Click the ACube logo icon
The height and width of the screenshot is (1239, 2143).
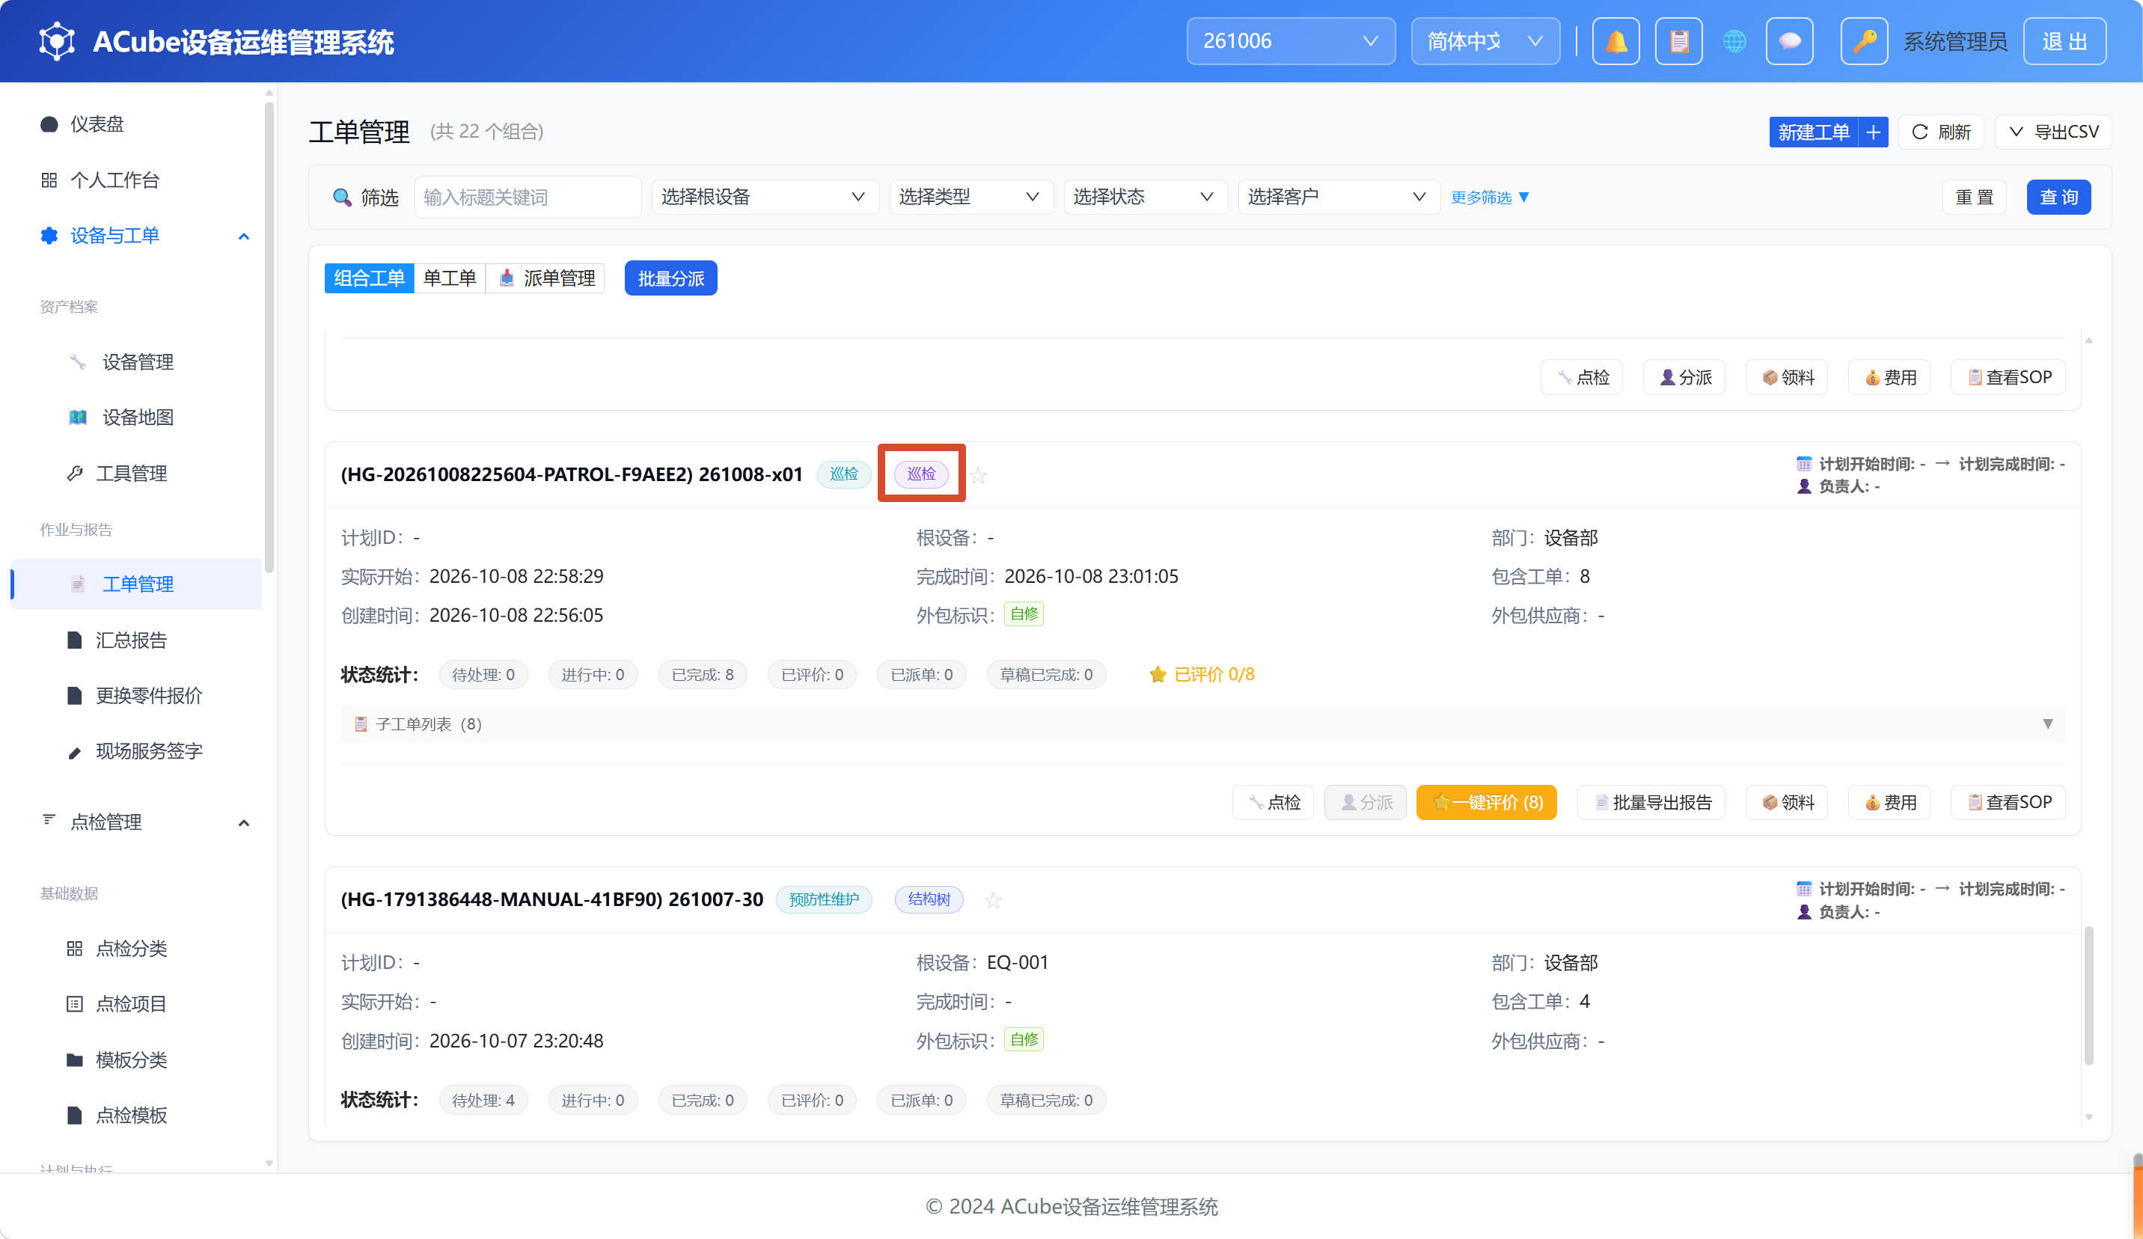click(57, 41)
